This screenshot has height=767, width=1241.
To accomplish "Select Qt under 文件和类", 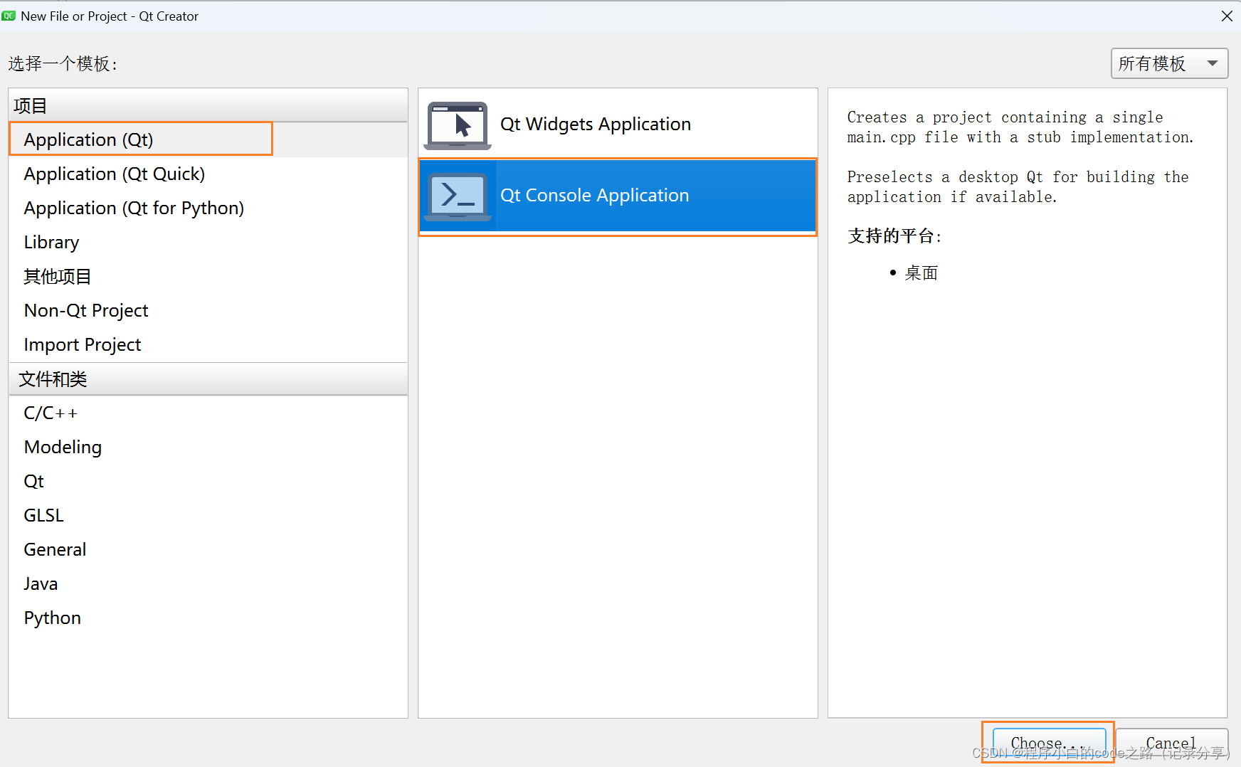I will click(208, 481).
